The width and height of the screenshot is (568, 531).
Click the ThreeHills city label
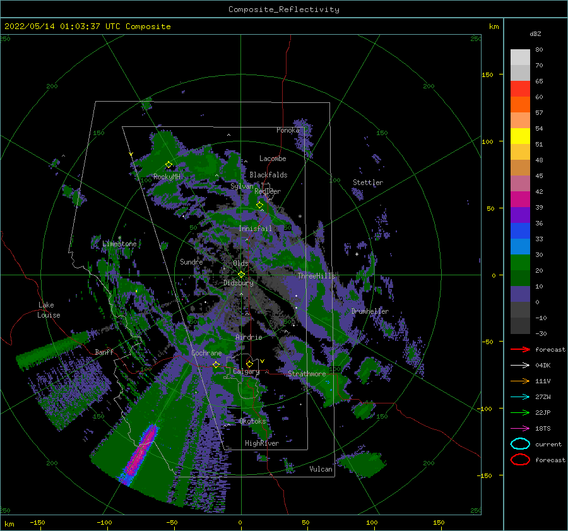point(317,276)
